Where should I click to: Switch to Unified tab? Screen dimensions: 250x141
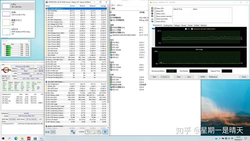197,25
